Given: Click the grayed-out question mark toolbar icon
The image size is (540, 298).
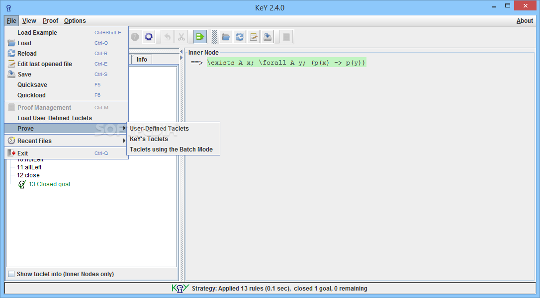Looking at the screenshot, I should (x=135, y=36).
